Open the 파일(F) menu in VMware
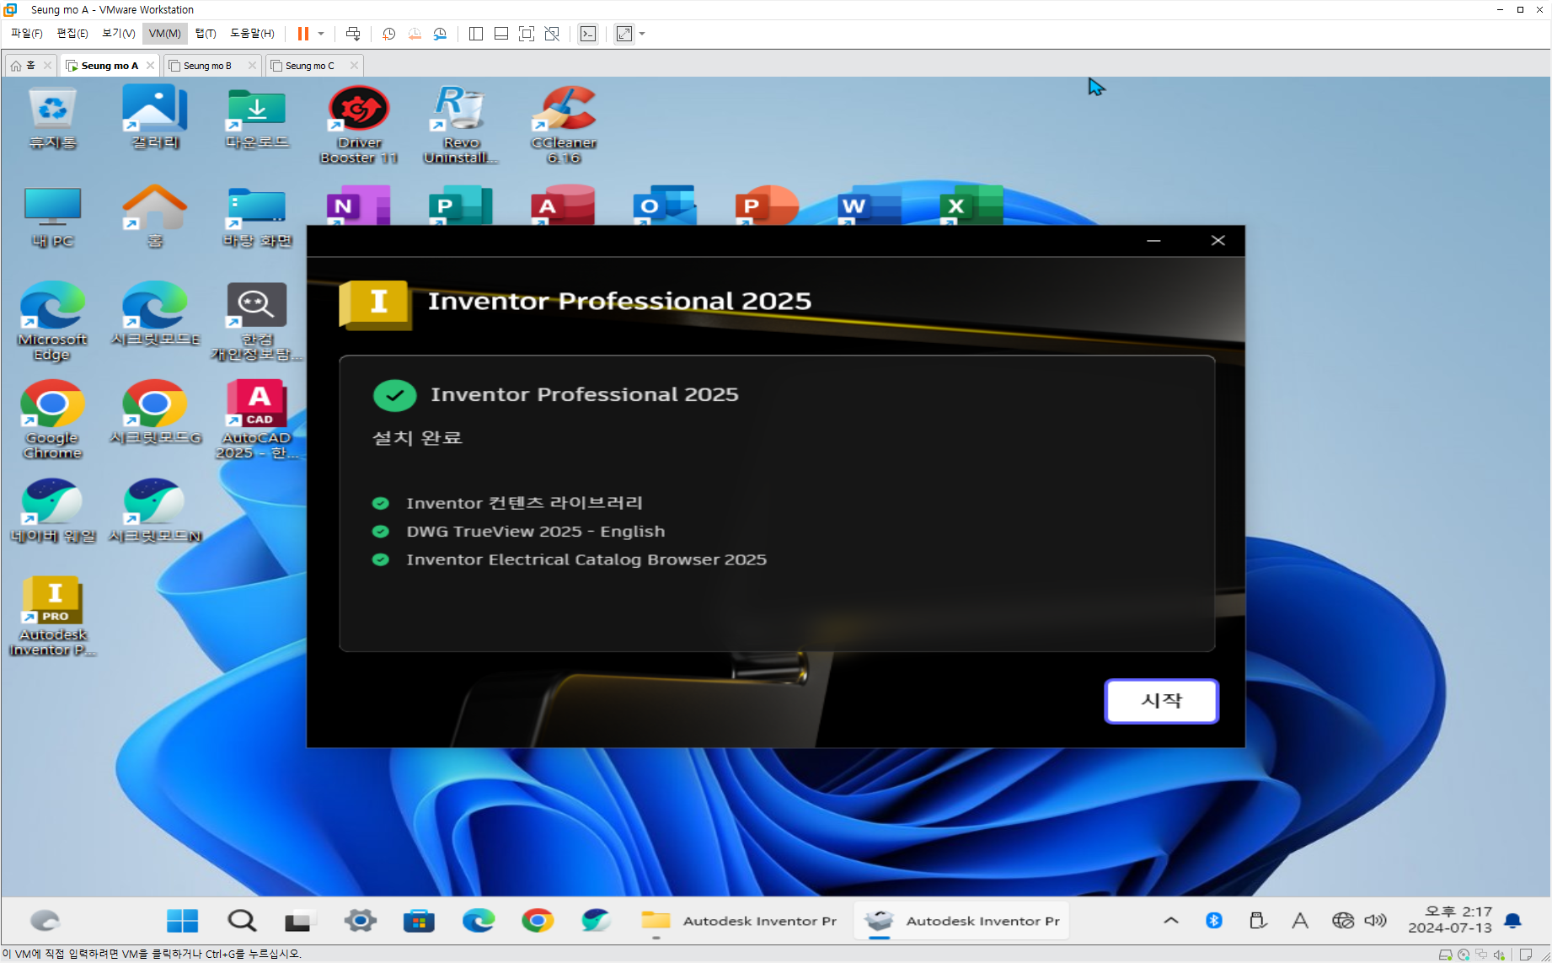The height and width of the screenshot is (963, 1552). pos(26,34)
